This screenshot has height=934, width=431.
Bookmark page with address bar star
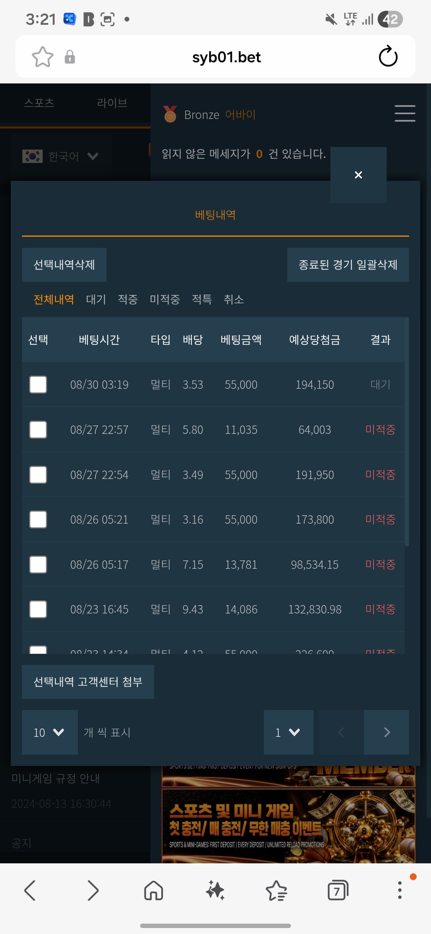[42, 57]
